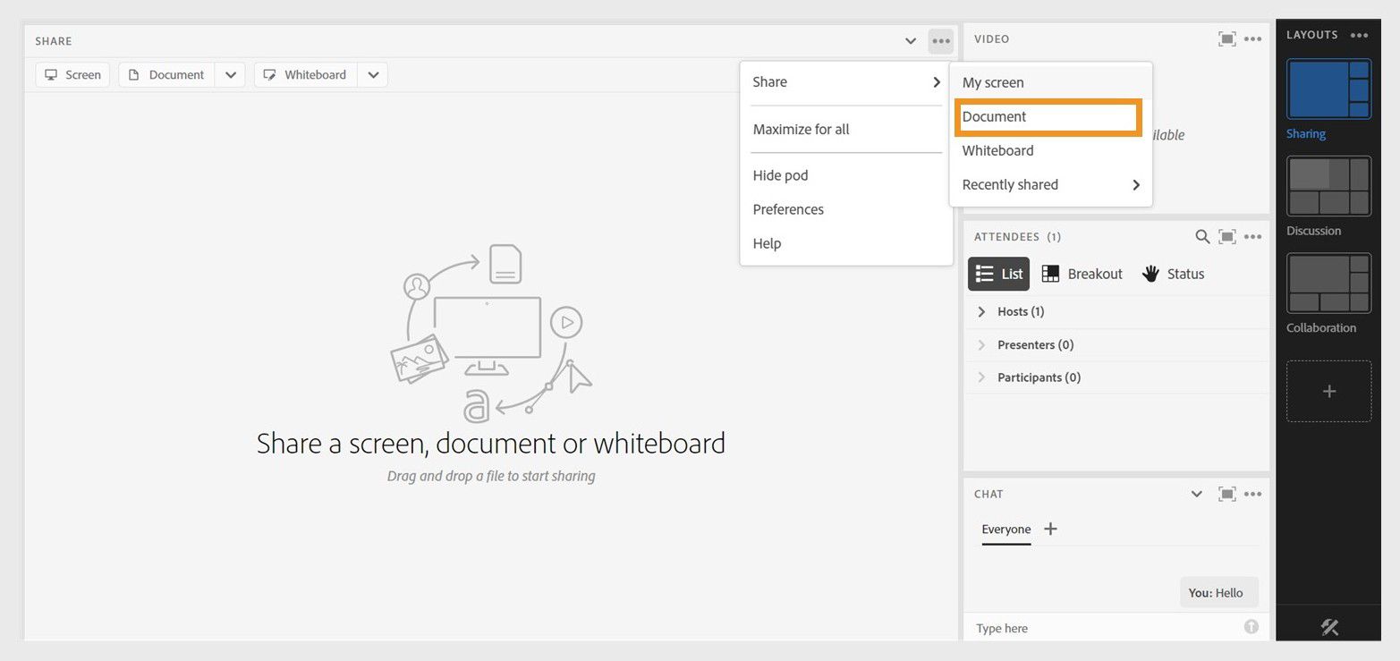Click the full-screen icon on the Video pod

(x=1226, y=38)
